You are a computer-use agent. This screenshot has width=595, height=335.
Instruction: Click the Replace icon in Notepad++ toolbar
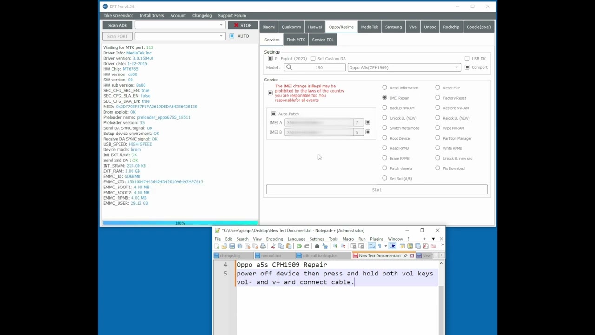[x=325, y=246]
